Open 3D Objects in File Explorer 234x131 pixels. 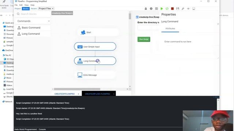tap(8, 59)
